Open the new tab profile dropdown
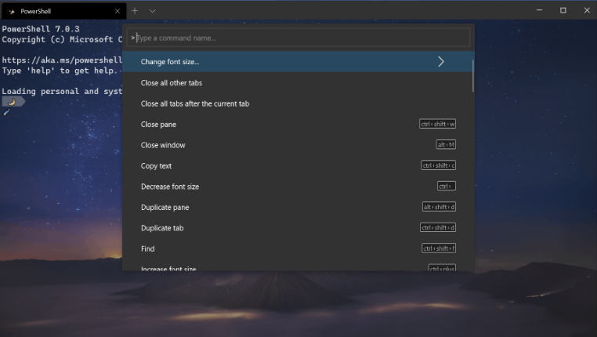The width and height of the screenshot is (597, 337). (x=152, y=11)
